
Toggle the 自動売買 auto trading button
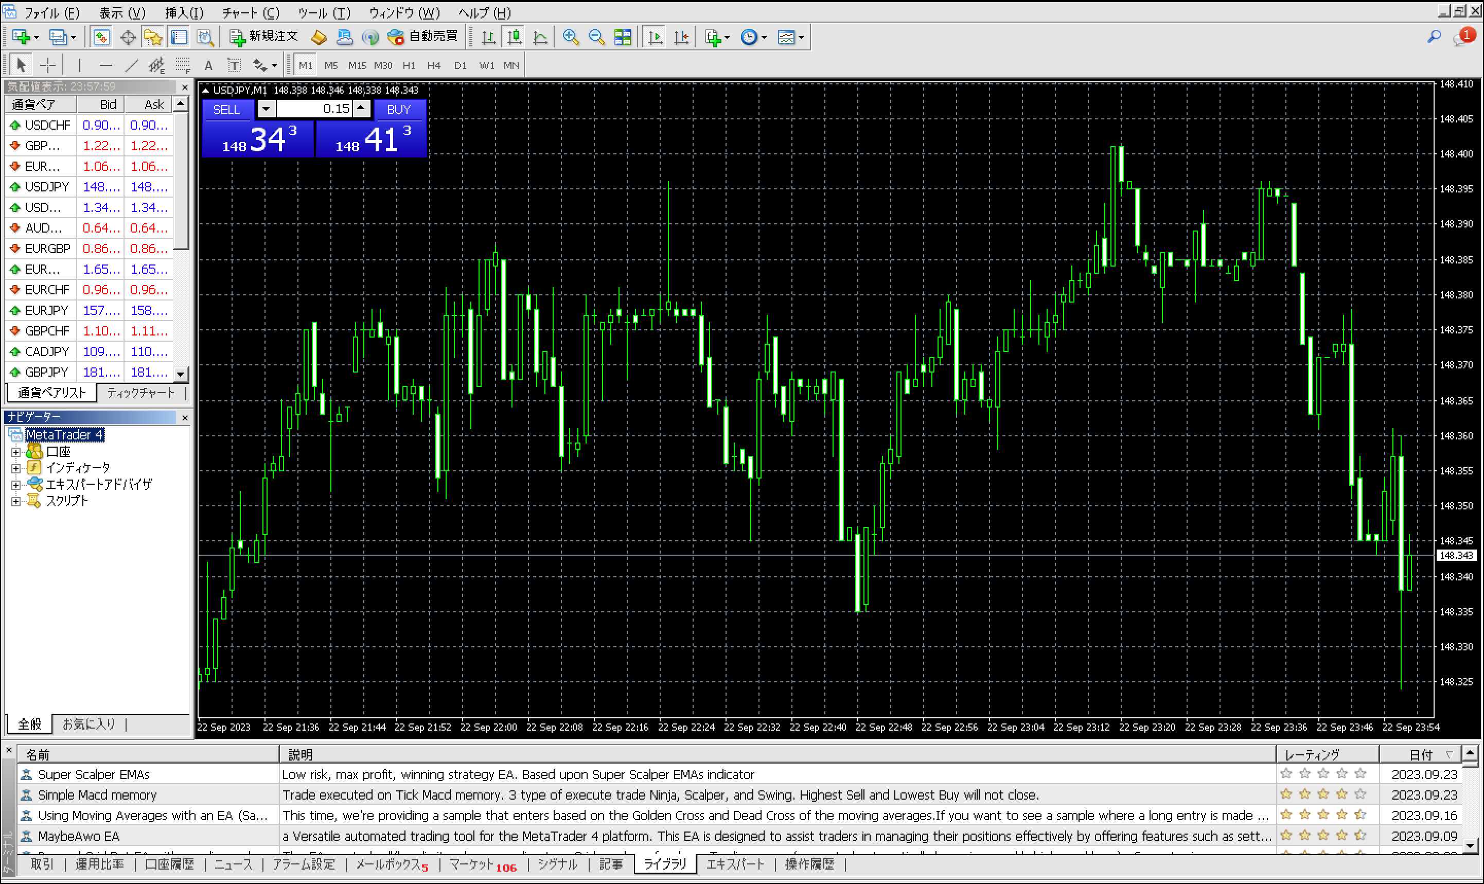pos(422,37)
